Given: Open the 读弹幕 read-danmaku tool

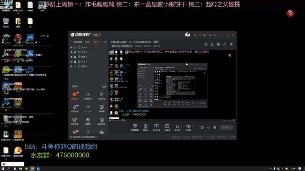Looking at the screenshot, I should coord(101,108).
